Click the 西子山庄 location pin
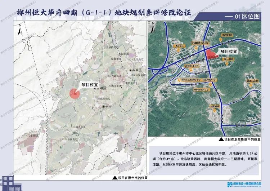The image size is (270, 191). click(x=177, y=49)
